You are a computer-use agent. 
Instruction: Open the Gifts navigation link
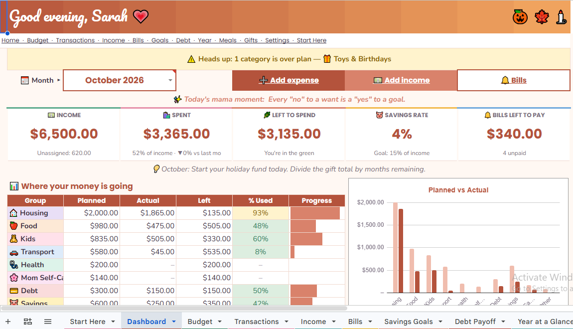tap(251, 40)
